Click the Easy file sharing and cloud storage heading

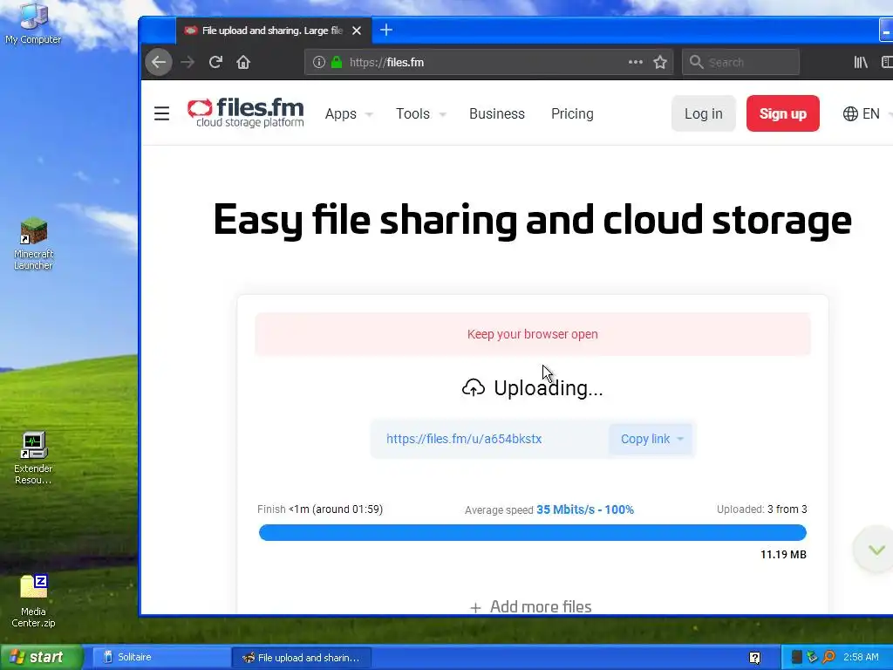[532, 220]
